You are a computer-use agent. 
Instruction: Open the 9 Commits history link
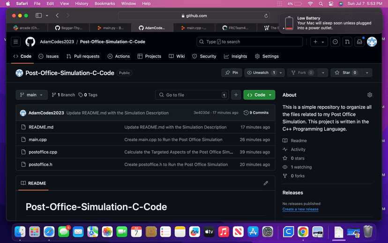pyautogui.click(x=256, y=113)
